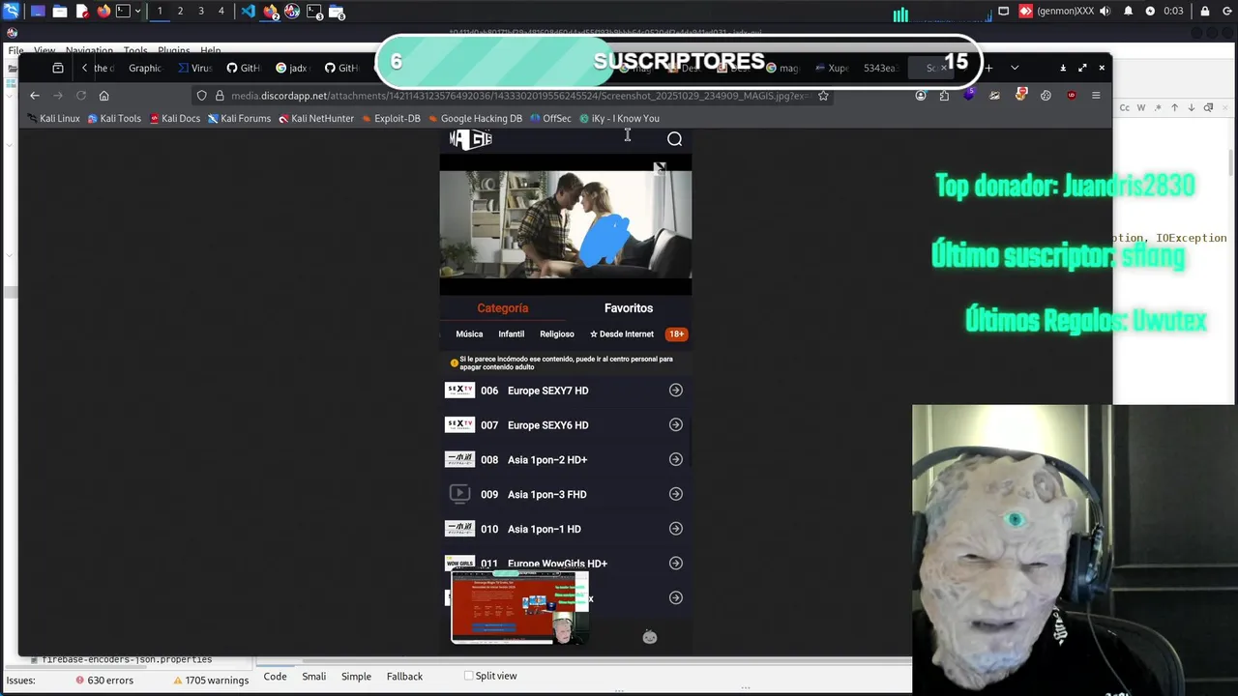Open Kali NetHunter bookmark

[x=316, y=118]
